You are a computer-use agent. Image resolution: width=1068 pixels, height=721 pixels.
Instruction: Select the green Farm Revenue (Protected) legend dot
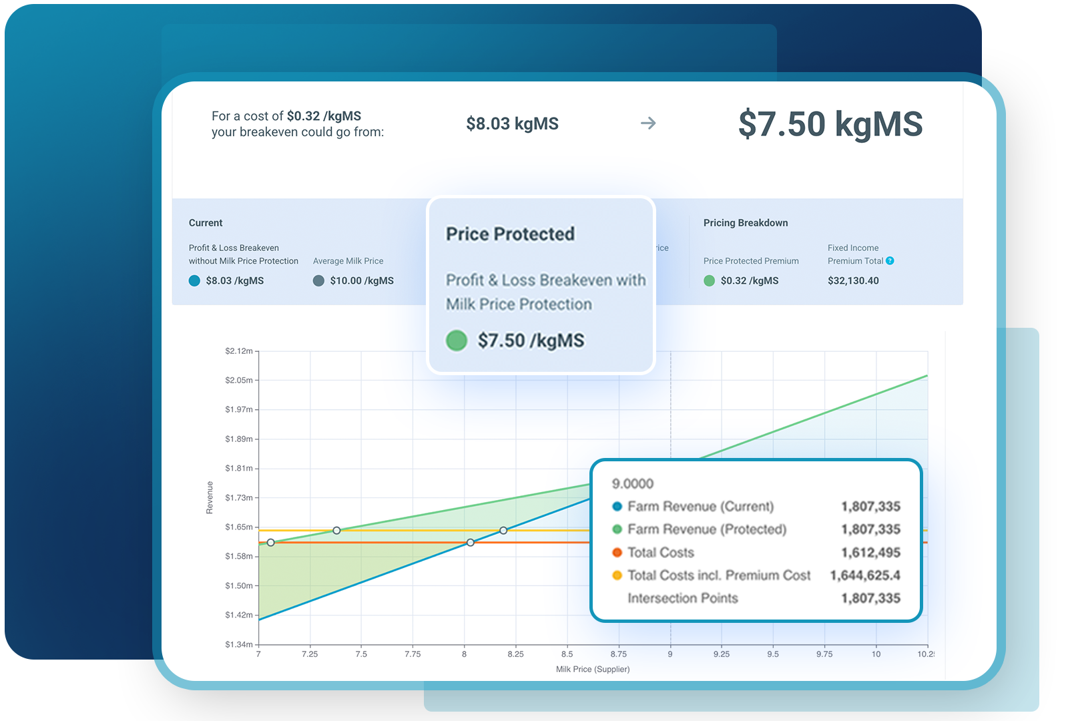(x=617, y=529)
